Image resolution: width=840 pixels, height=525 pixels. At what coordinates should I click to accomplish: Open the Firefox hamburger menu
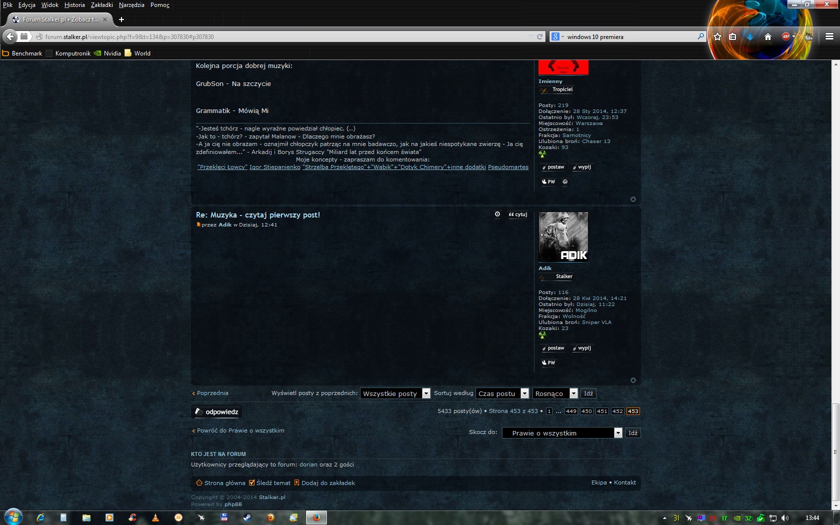829,36
